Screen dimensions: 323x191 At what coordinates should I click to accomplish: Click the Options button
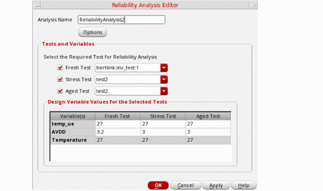point(92,32)
